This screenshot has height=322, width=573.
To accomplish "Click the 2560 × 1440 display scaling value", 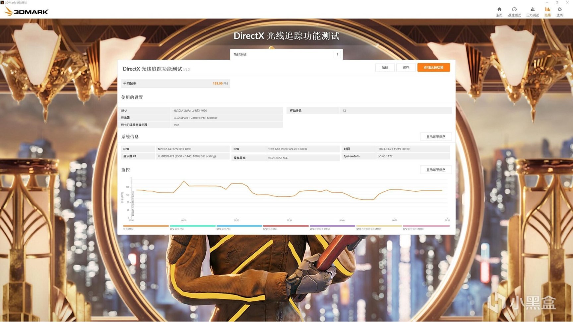I will click(x=187, y=156).
